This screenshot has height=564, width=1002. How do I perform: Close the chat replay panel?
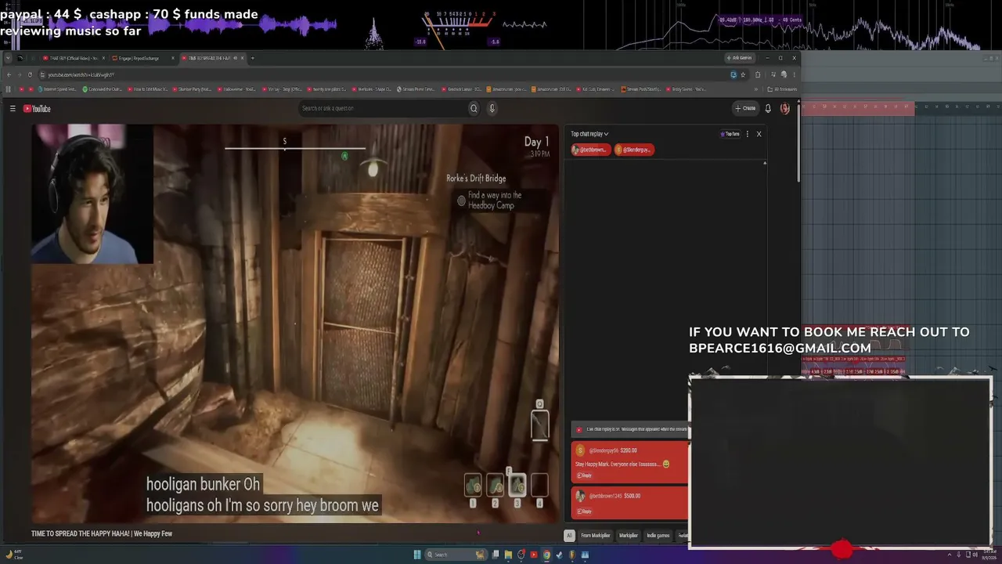[x=759, y=134]
